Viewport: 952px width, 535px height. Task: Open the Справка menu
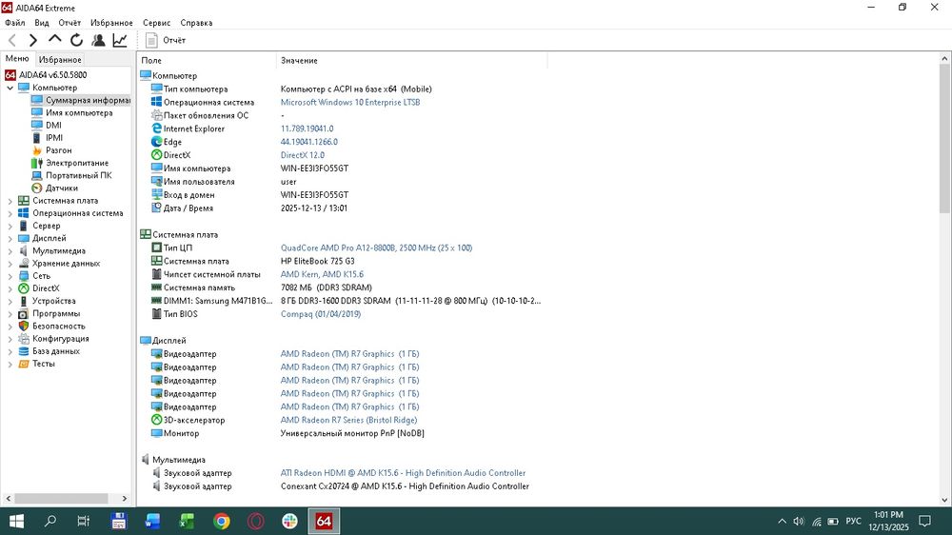click(x=196, y=23)
